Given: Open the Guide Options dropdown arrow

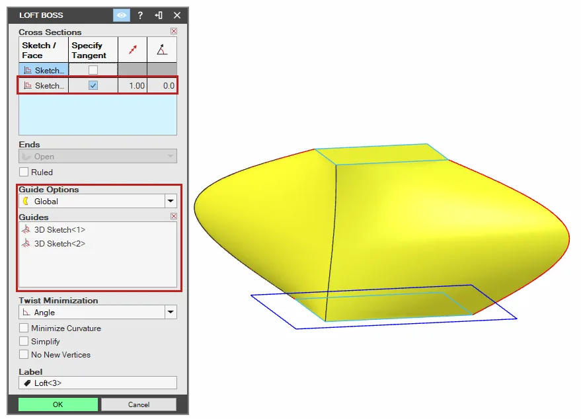Looking at the screenshot, I should [x=171, y=201].
